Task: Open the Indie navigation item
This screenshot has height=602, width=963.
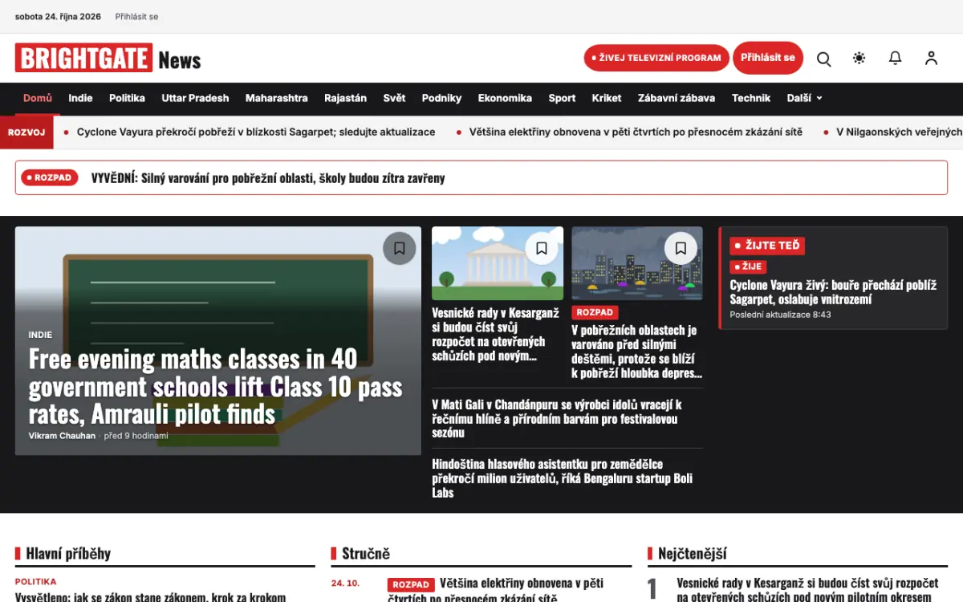Action: coord(80,98)
